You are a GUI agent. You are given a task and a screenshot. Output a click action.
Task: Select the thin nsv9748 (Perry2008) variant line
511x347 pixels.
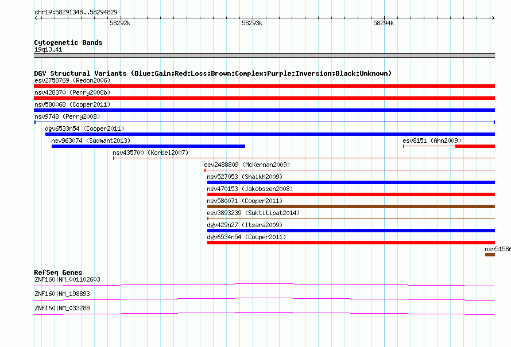264,122
